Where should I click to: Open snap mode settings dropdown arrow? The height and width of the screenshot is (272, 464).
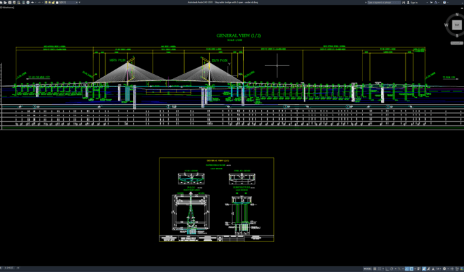(x=383, y=269)
